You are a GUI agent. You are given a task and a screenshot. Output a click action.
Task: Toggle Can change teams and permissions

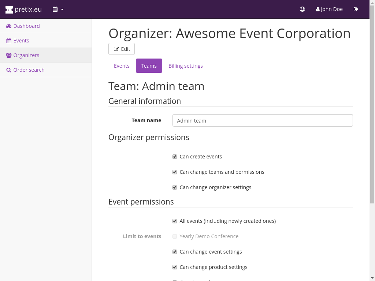[175, 172]
